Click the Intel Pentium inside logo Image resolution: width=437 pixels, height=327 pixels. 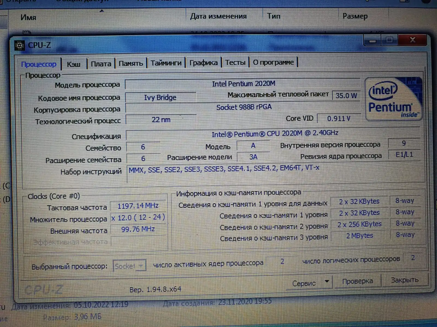click(x=394, y=99)
